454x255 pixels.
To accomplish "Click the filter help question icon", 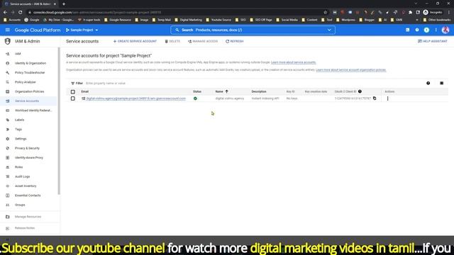I will [x=428, y=84].
